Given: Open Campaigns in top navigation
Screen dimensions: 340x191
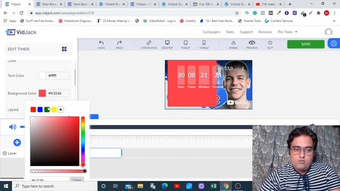Looking at the screenshot, I should click(x=211, y=32).
